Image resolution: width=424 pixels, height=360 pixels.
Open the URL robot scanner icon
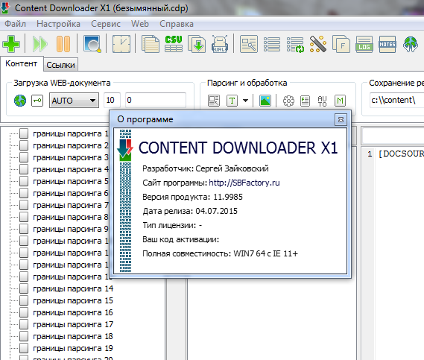(x=220, y=44)
